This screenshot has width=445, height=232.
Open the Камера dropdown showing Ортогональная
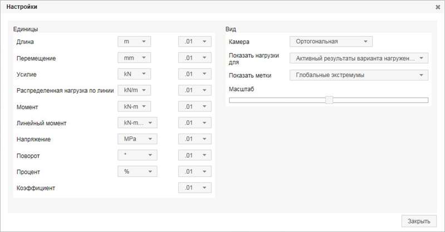coord(330,41)
